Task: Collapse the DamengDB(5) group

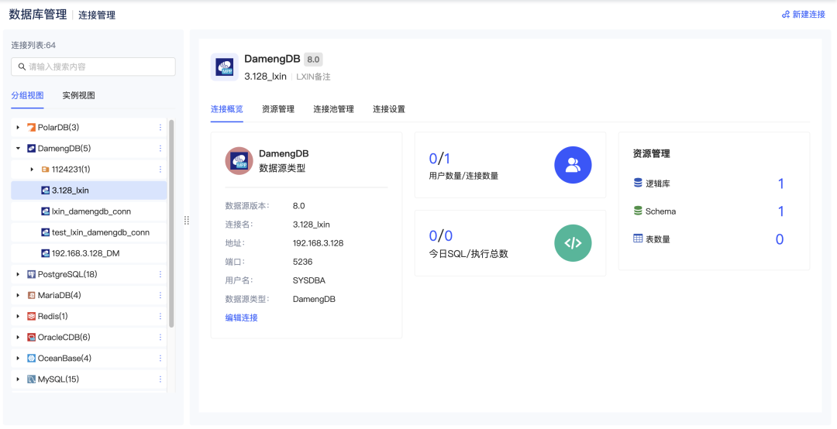Action: 18,149
